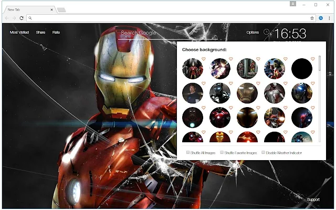Favorite the fourth thumbnail in row two

tap(286, 83)
